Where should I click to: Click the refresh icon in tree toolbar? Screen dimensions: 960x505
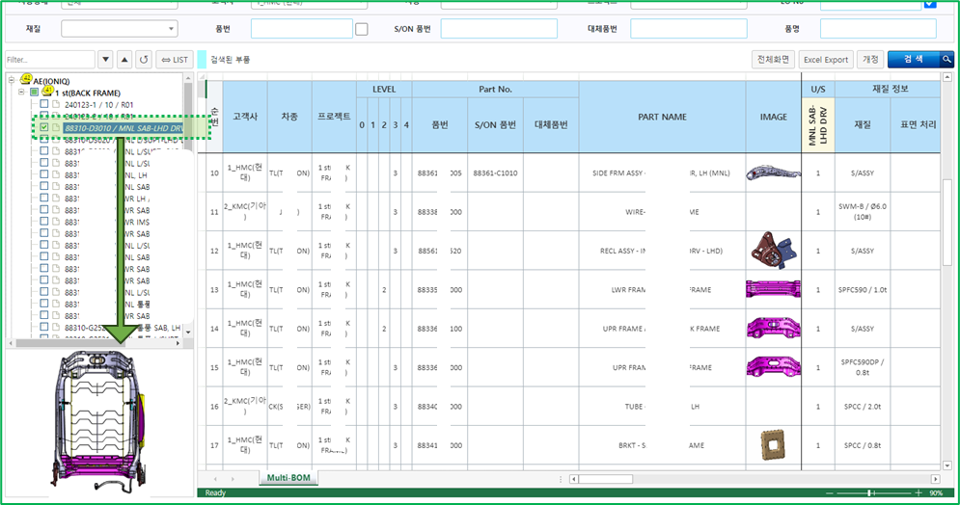(144, 60)
